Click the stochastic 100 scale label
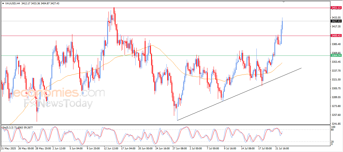 (333, 127)
